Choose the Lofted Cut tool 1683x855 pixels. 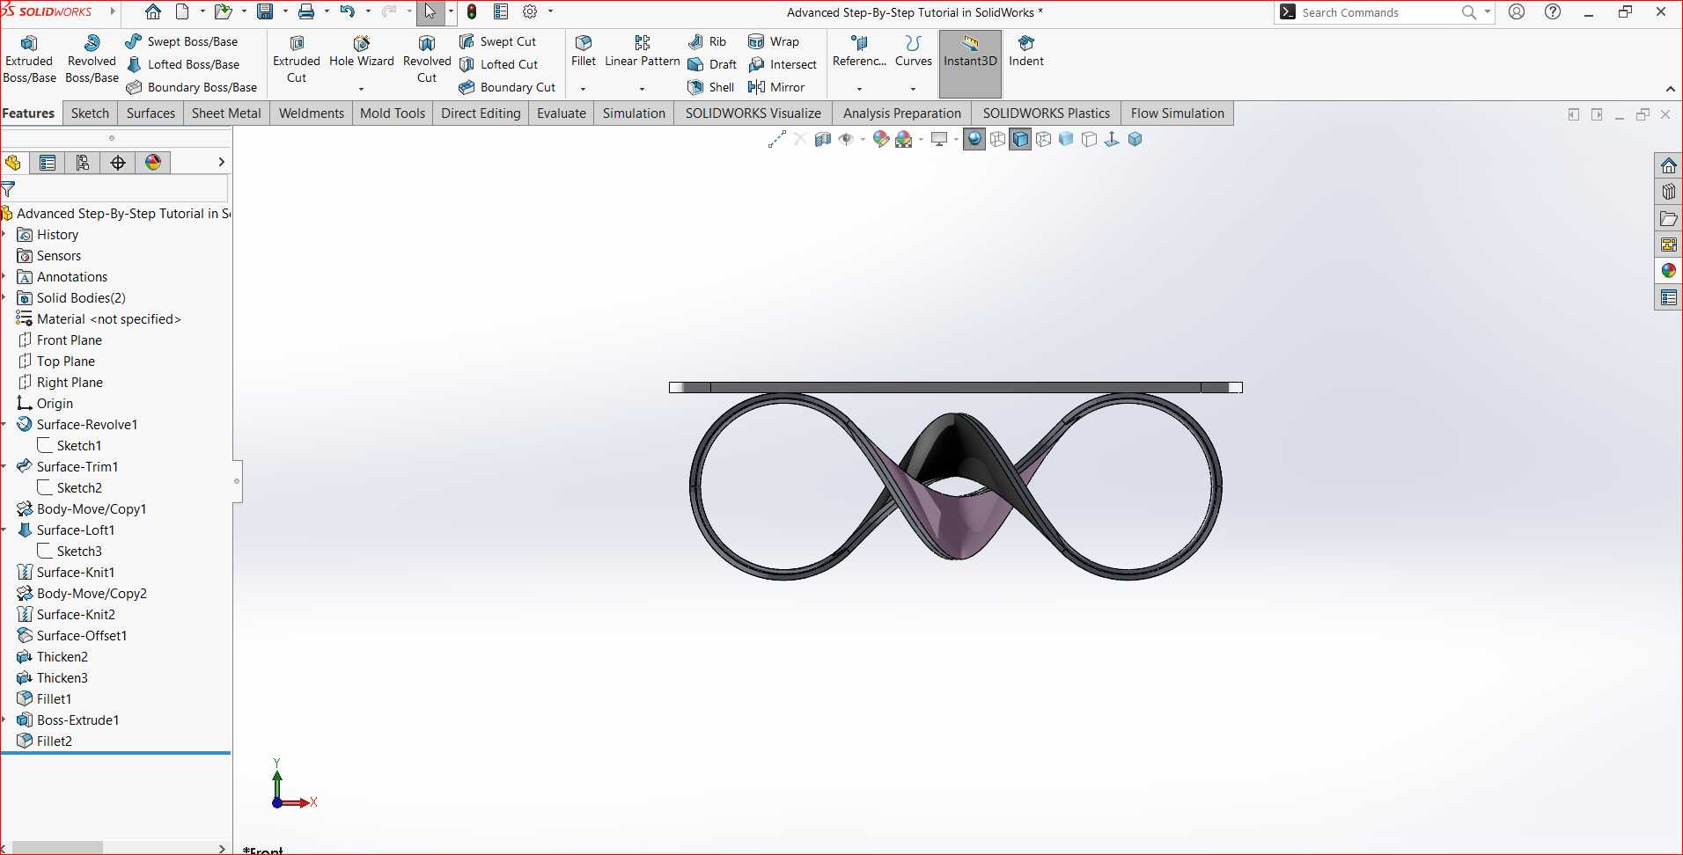pyautogui.click(x=498, y=64)
